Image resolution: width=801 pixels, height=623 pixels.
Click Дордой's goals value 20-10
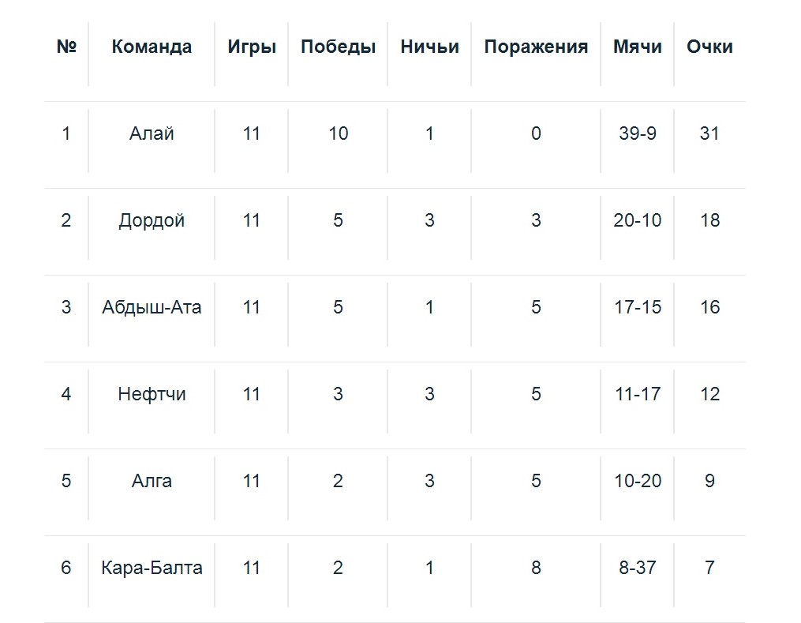638,220
